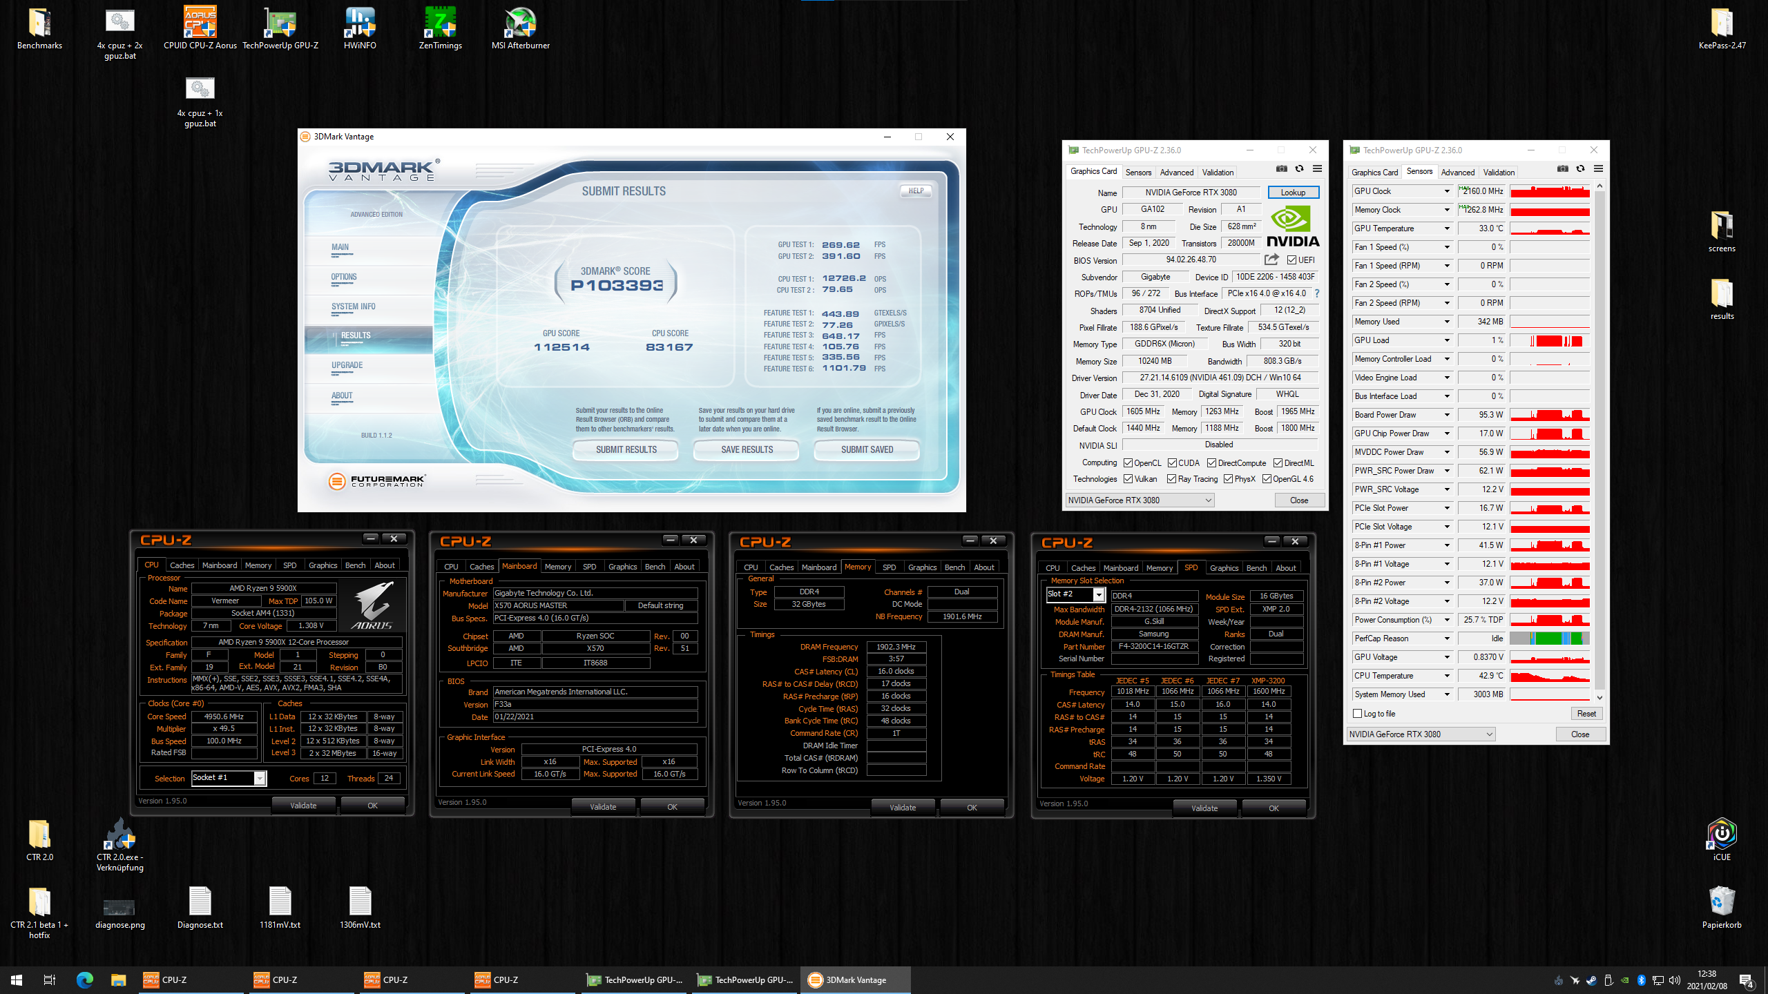Open hamburger menu in GPU-Z Sensors window
The image size is (1768, 994).
click(x=1598, y=169)
